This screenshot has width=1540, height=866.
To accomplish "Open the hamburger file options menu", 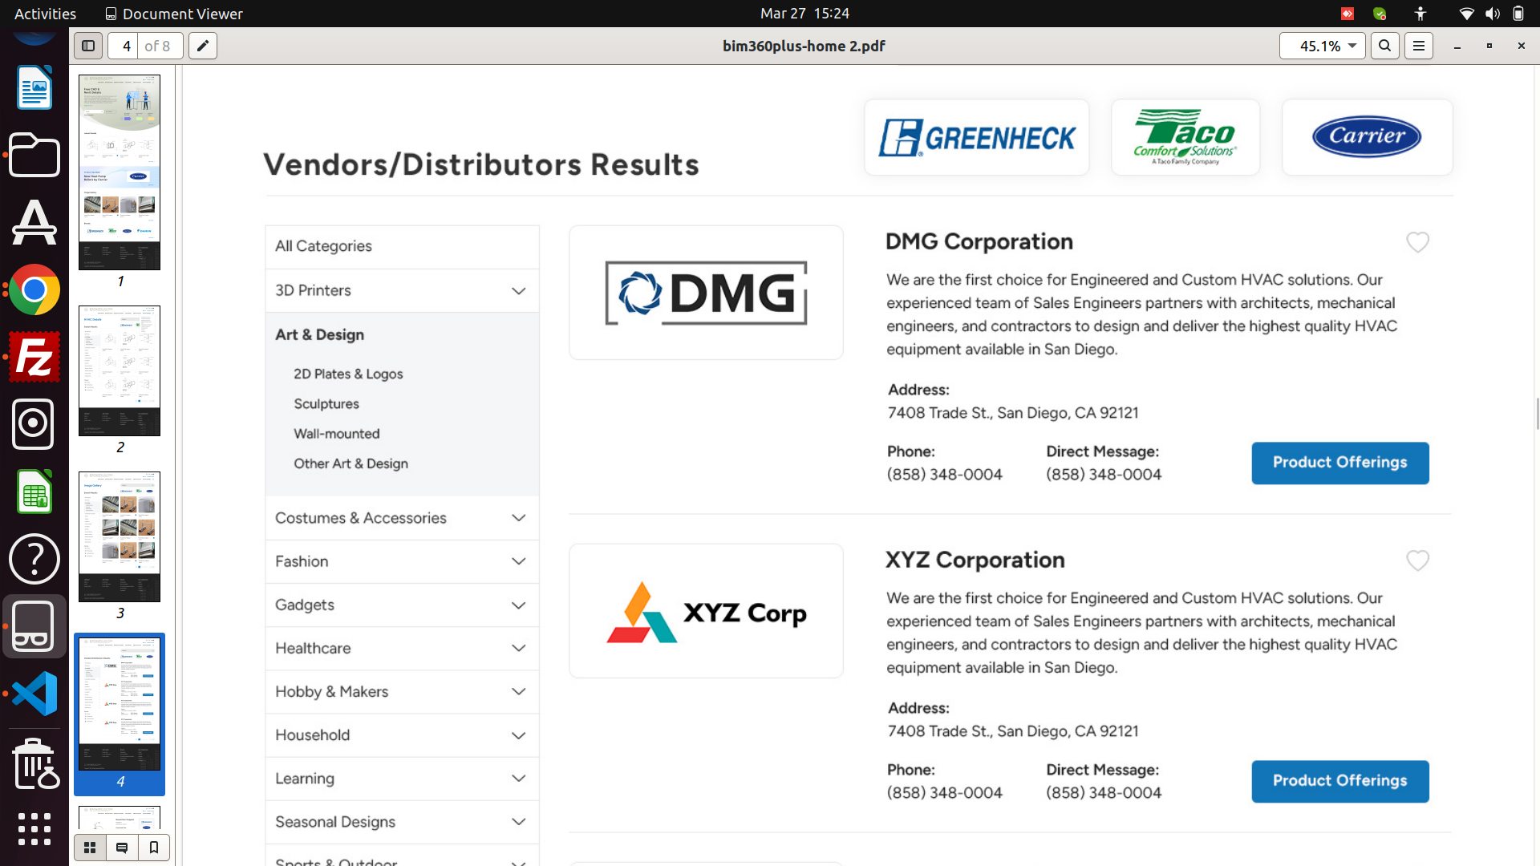I will point(1418,46).
